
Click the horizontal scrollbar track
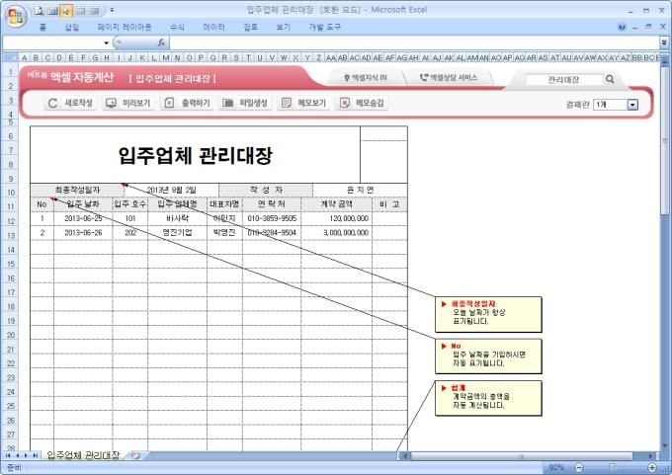(x=528, y=456)
